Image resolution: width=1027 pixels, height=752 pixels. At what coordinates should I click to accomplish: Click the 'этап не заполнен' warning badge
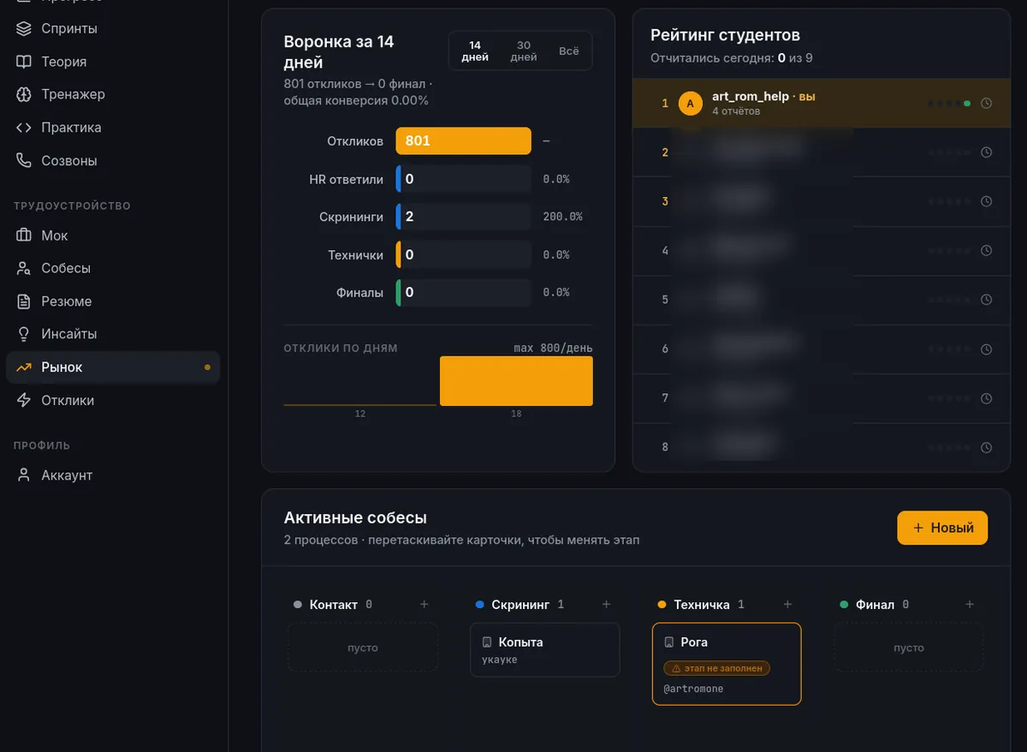pyautogui.click(x=717, y=668)
